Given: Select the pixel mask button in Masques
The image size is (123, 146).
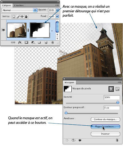Looking at the screenshot, I should pos(111,89).
